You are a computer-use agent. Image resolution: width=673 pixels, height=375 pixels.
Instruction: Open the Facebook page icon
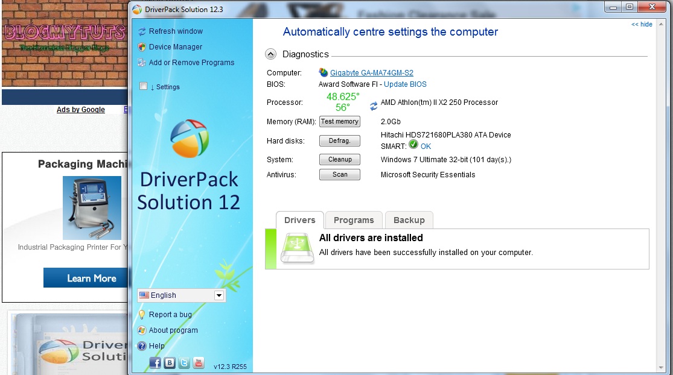click(x=155, y=363)
